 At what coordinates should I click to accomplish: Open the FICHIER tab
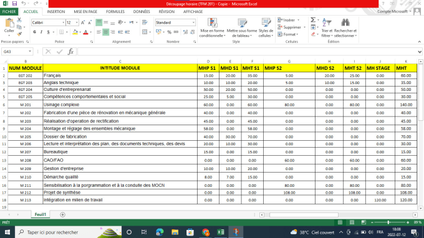[x=9, y=12]
